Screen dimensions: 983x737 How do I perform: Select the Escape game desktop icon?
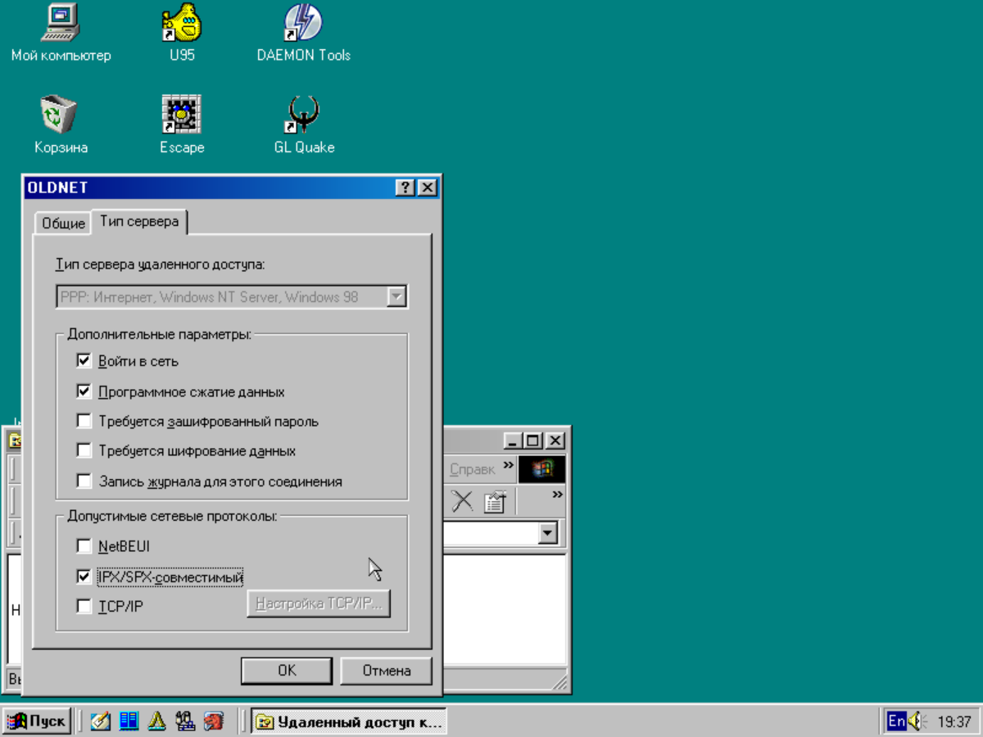(181, 116)
